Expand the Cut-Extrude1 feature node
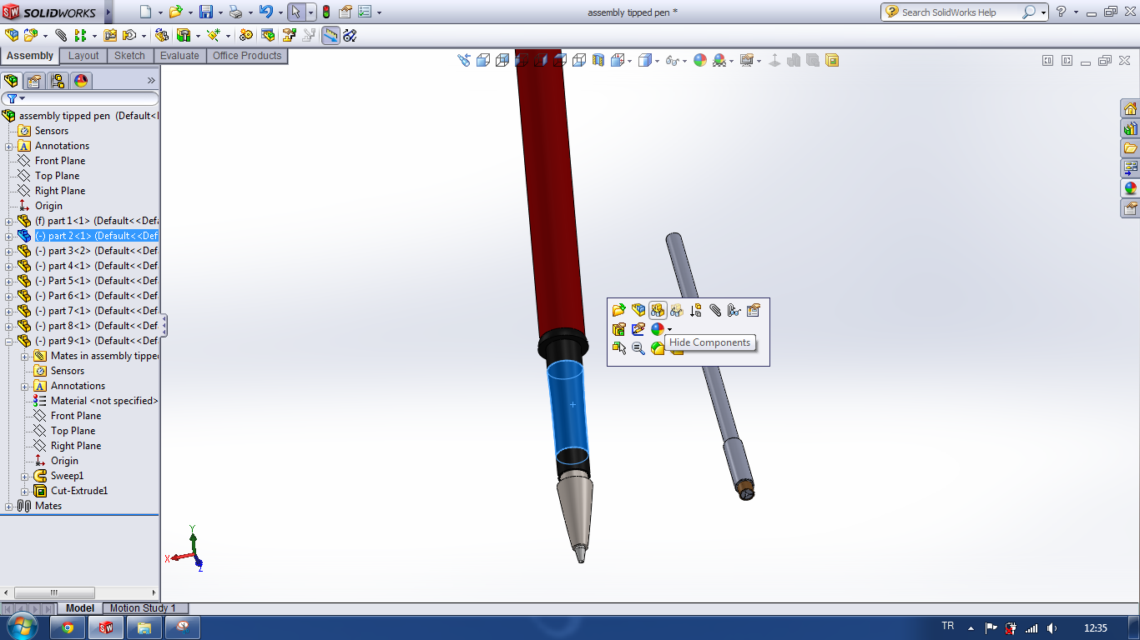 (x=25, y=491)
